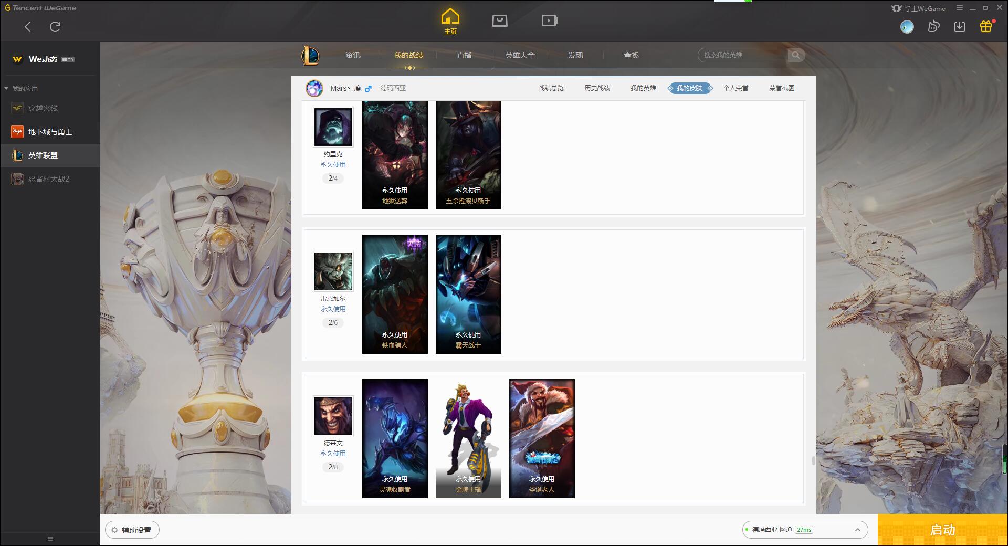This screenshot has width=1008, height=546.
Task: Open the 发现 tab
Action: (575, 55)
